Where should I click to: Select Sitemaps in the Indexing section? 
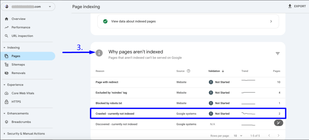(x=18, y=65)
